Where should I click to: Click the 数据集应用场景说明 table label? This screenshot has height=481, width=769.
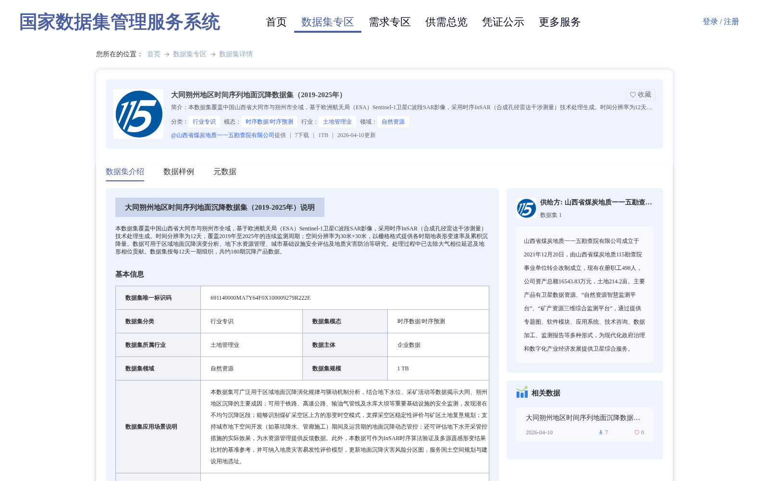click(151, 427)
